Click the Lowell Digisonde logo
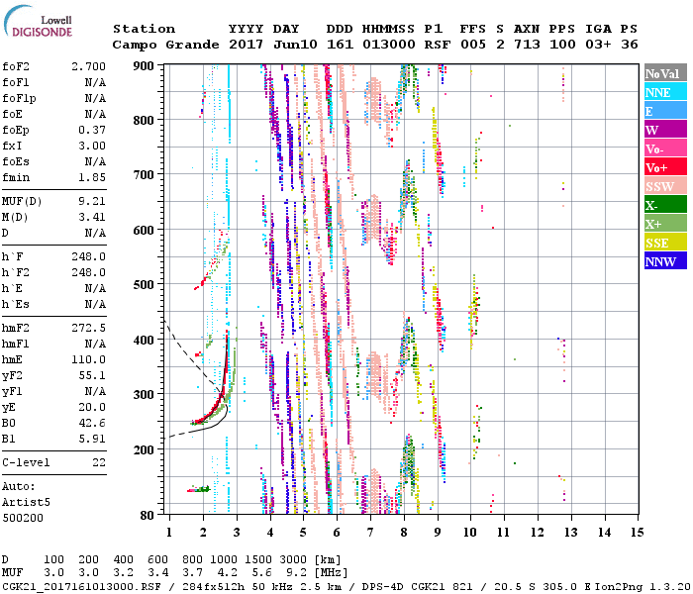Screen dimensions: 693x594 click(x=38, y=21)
